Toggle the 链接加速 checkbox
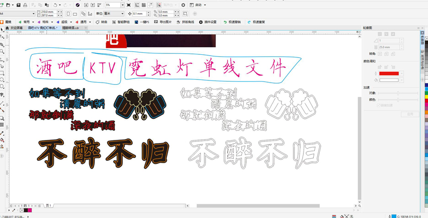This screenshot has width=428, height=218. (378, 105)
